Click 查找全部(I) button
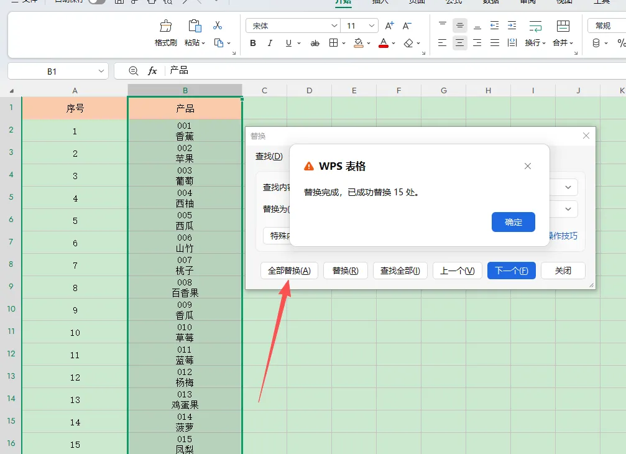 click(x=400, y=271)
